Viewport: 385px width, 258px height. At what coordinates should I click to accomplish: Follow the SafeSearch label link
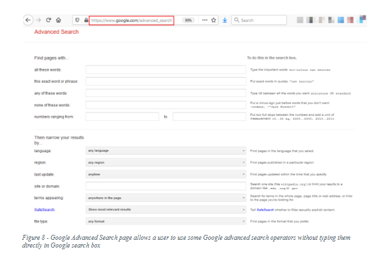click(45, 209)
